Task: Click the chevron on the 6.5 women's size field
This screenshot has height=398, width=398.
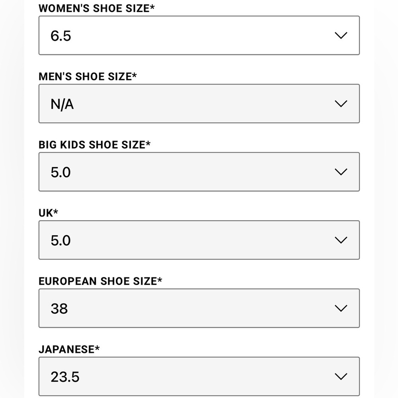Action: (340, 35)
